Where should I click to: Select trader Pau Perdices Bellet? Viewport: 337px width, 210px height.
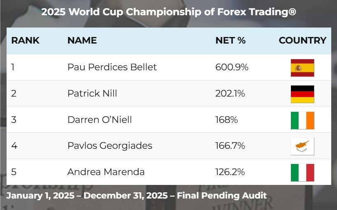click(x=112, y=67)
